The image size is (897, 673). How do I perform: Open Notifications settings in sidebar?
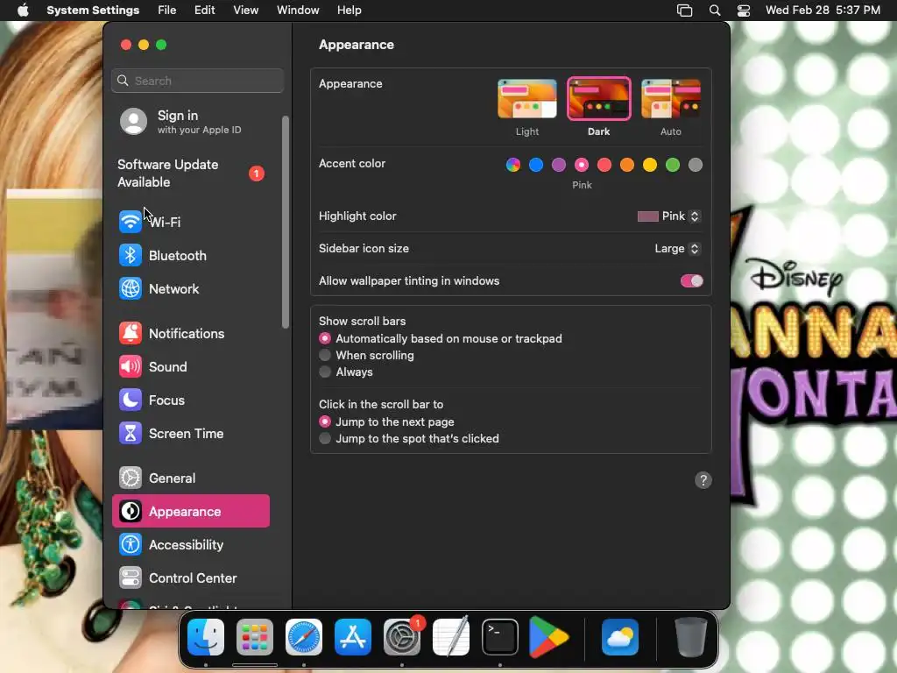pyautogui.click(x=190, y=333)
